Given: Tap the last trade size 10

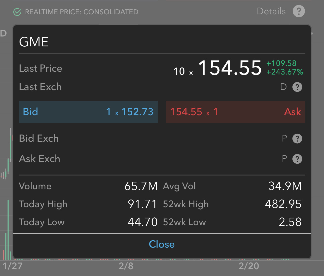Looking at the screenshot, I should coord(179,71).
